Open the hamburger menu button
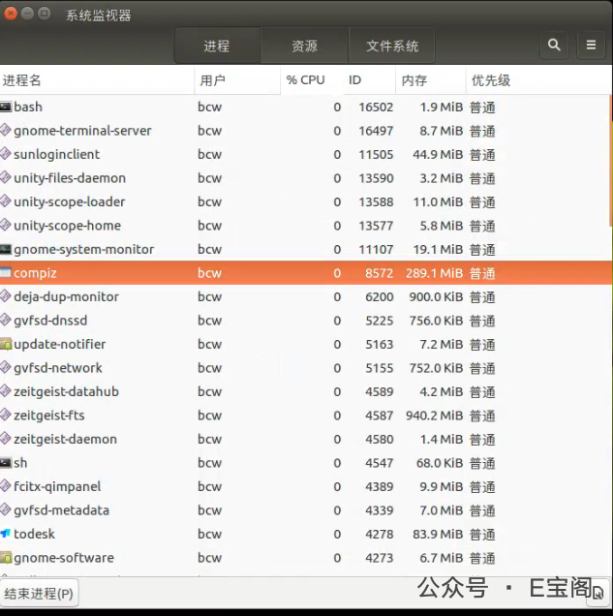 591,45
